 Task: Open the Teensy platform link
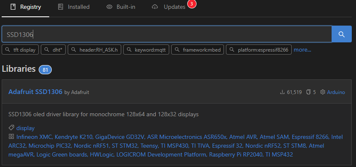[x=149, y=146]
